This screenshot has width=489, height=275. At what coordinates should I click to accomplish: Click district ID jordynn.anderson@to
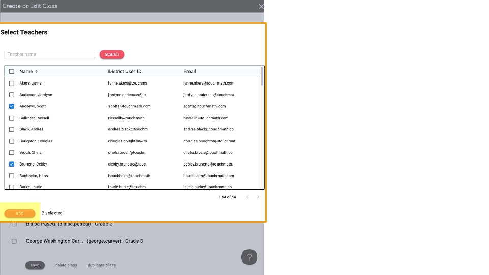pyautogui.click(x=127, y=95)
